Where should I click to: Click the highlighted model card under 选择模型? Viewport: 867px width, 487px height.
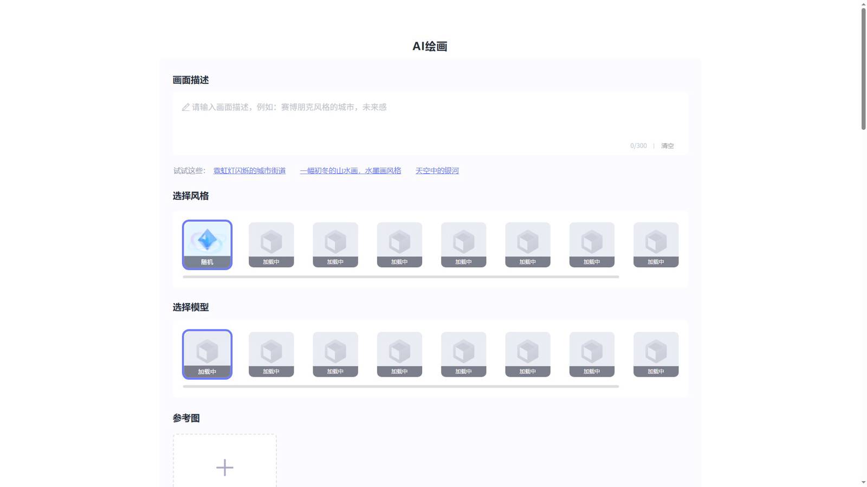[x=207, y=354]
